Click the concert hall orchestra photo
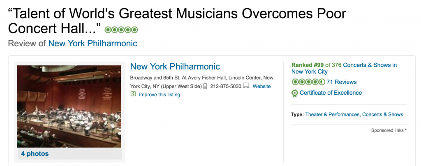This screenshot has height=166, width=421. pos(69,106)
